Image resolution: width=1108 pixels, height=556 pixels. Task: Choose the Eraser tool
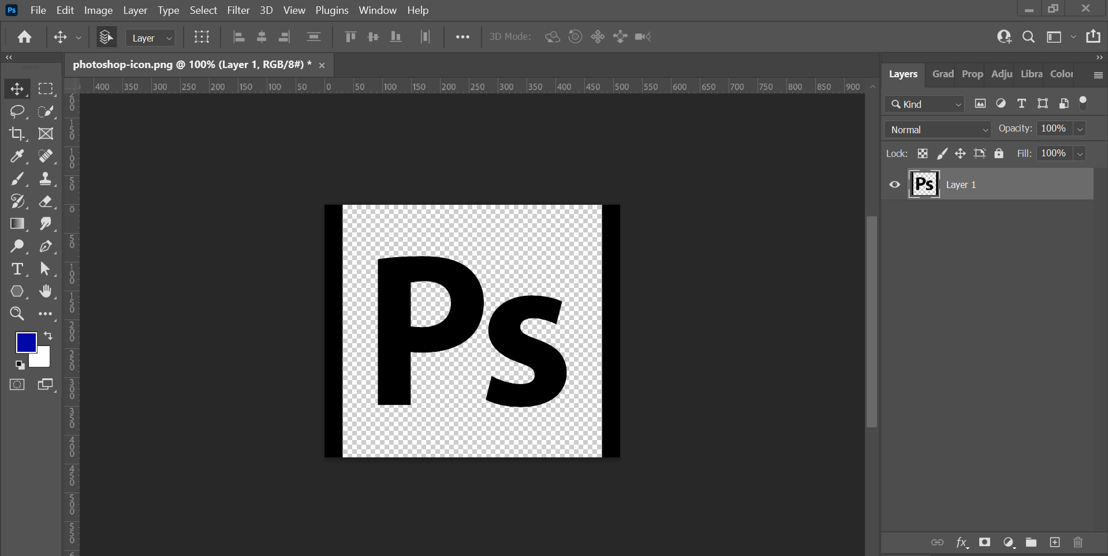tap(46, 201)
